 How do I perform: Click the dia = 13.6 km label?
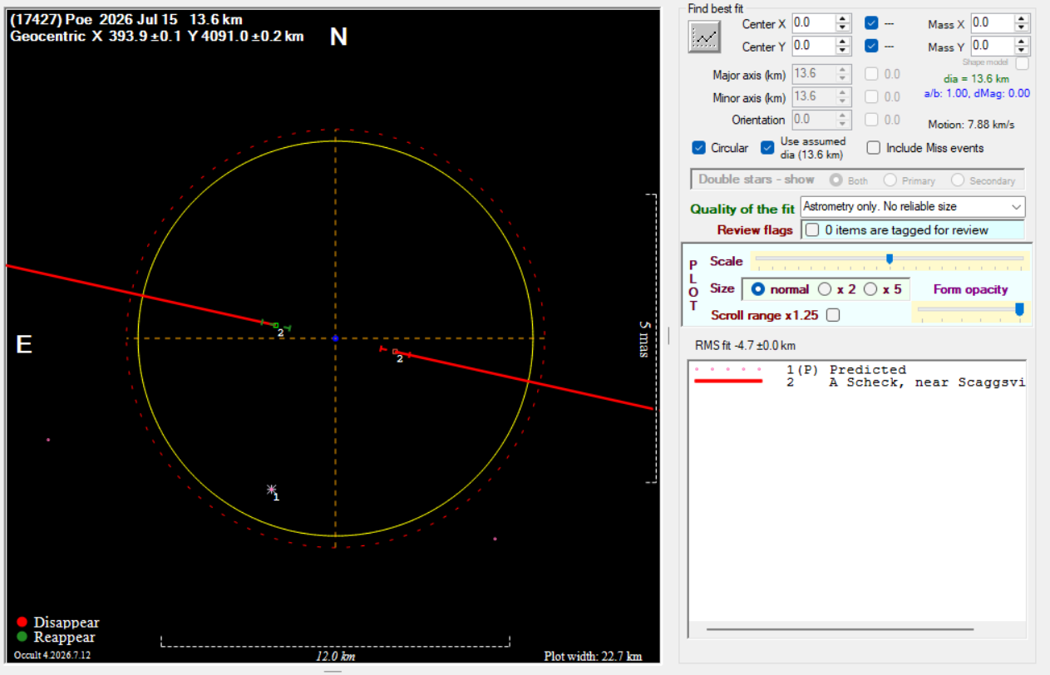(x=976, y=79)
